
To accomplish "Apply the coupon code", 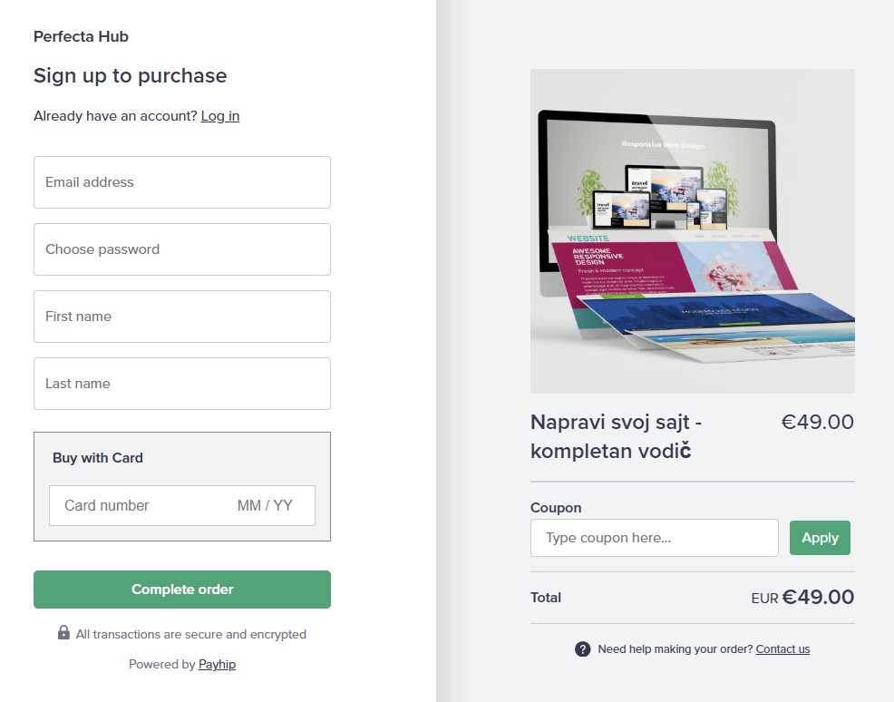I will (x=820, y=538).
